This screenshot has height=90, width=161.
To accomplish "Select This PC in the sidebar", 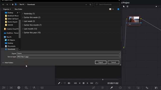I will point(8,37).
